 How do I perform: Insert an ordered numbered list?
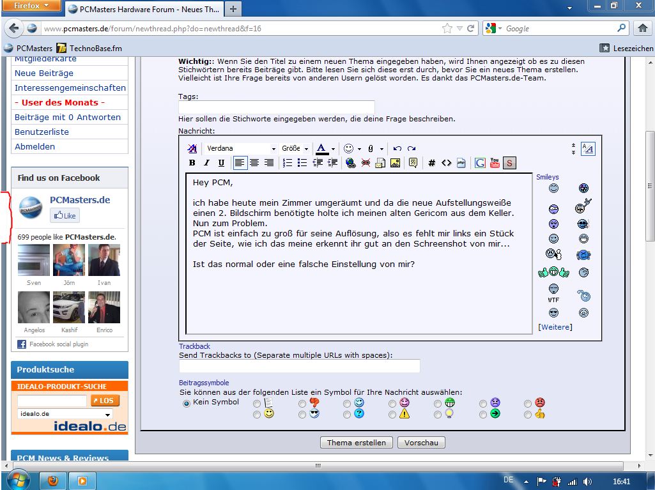288,163
